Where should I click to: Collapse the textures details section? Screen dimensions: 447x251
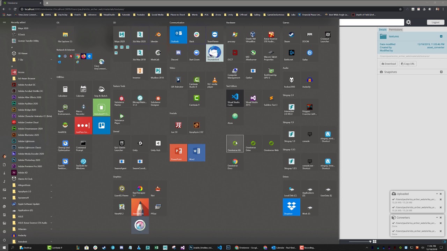pyautogui.click(x=441, y=36)
